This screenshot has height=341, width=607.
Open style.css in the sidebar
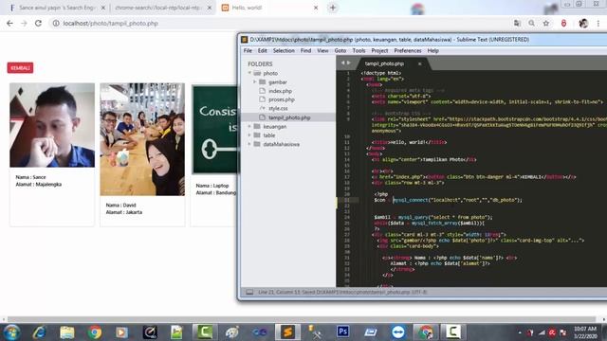278,109
